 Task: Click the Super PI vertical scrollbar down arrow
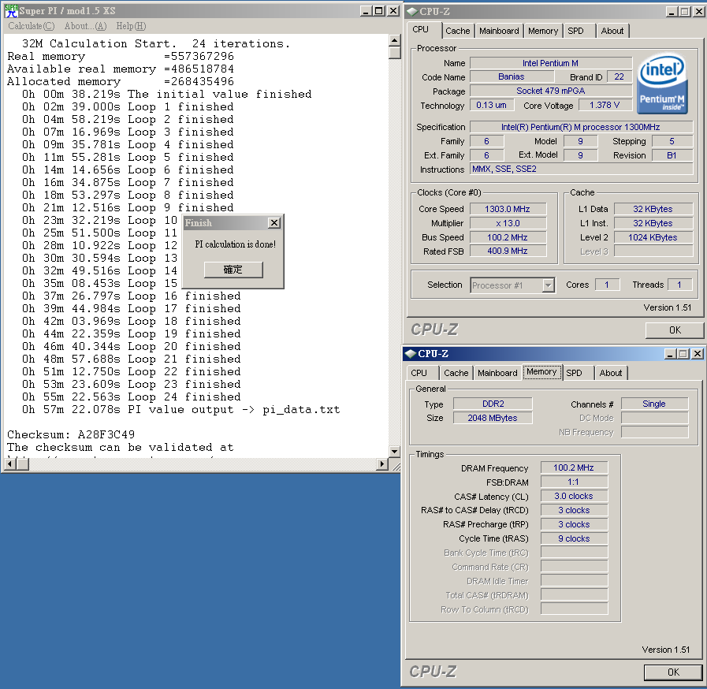(395, 452)
